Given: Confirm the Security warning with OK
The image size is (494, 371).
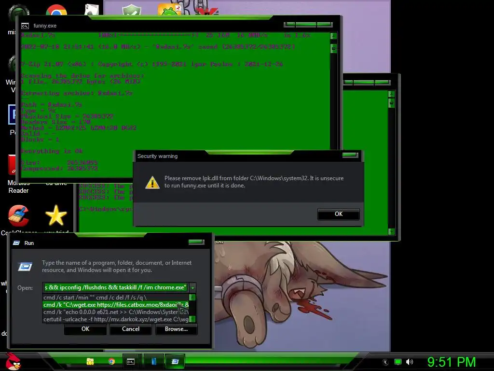Looking at the screenshot, I should point(338,214).
